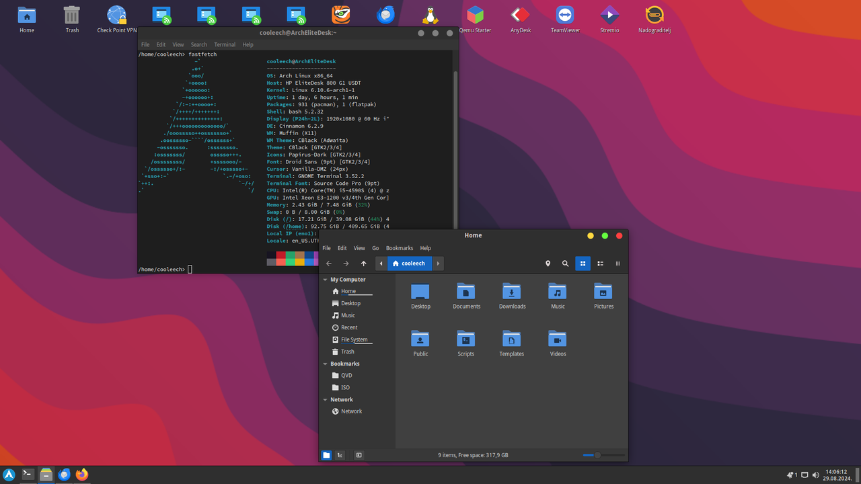The height and width of the screenshot is (484, 861).
Task: Open the View menu in file manager
Action: click(360, 248)
